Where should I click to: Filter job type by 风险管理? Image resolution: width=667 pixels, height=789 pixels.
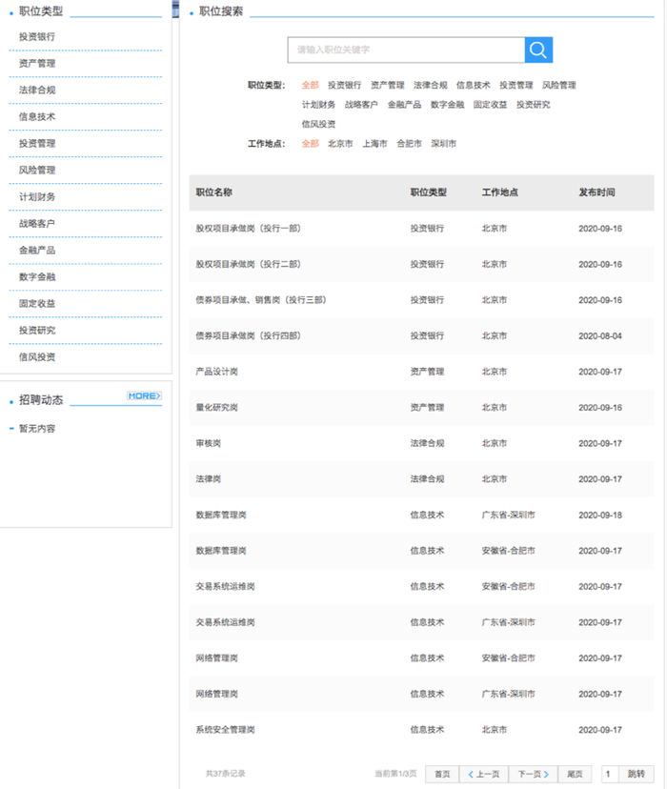(559, 85)
